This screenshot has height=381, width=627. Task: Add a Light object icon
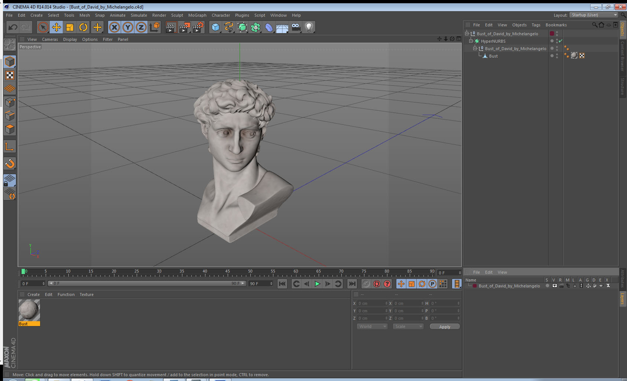tap(309, 27)
